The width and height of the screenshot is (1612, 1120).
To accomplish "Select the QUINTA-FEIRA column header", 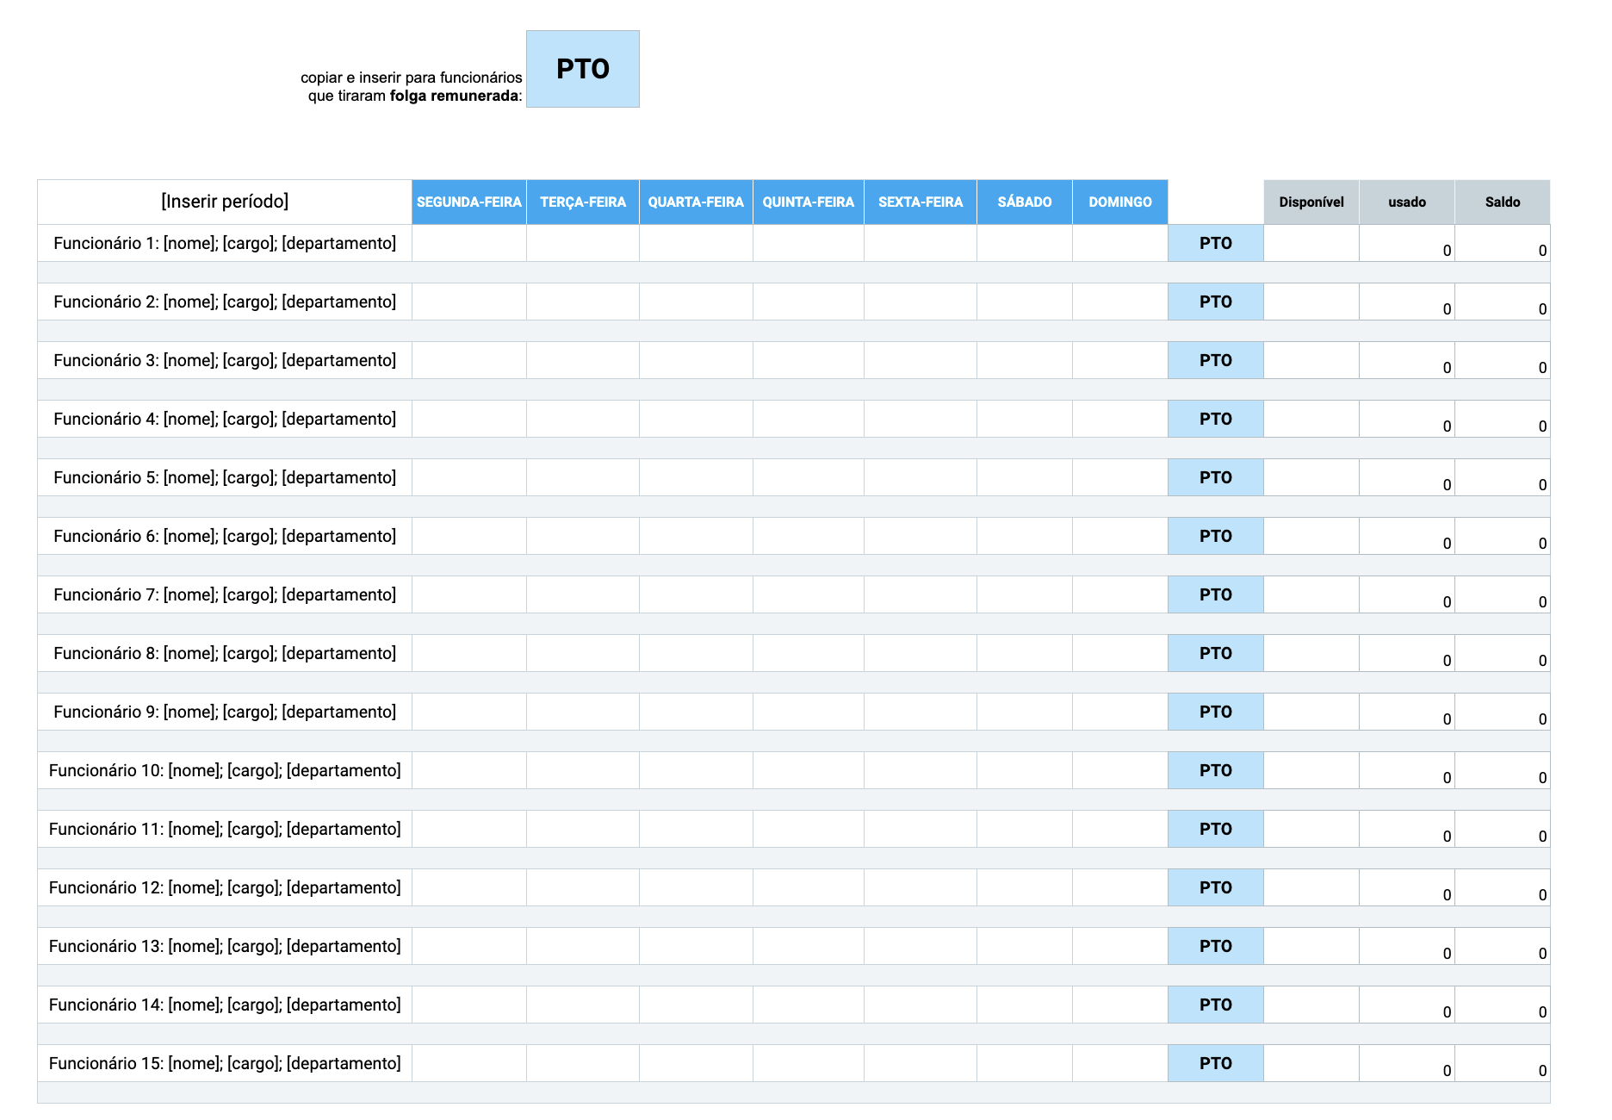I will coord(809,202).
